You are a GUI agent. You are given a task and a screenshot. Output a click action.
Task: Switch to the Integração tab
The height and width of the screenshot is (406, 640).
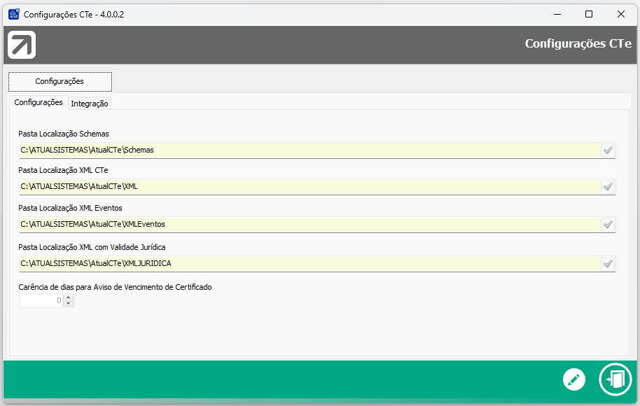pos(90,104)
